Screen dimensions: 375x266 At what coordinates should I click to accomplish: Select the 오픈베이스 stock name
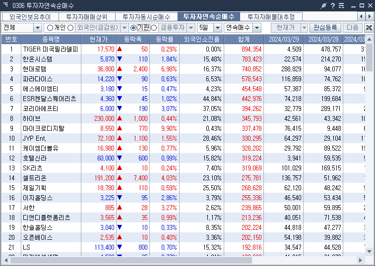pos(38,237)
